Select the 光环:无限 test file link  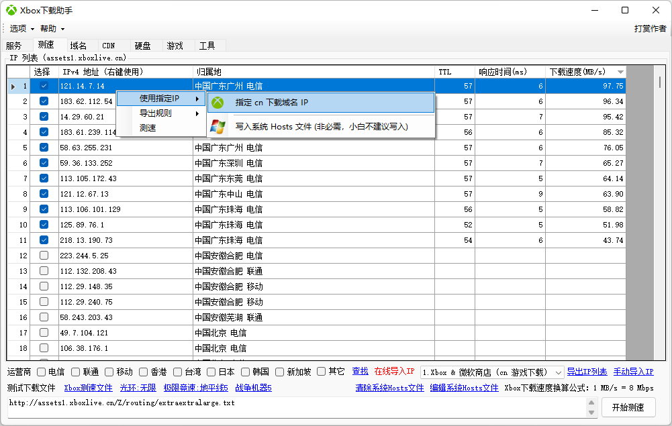click(138, 388)
